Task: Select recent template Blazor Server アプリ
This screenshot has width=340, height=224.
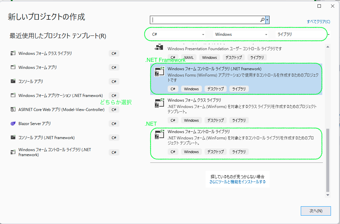Action: click(x=65, y=123)
